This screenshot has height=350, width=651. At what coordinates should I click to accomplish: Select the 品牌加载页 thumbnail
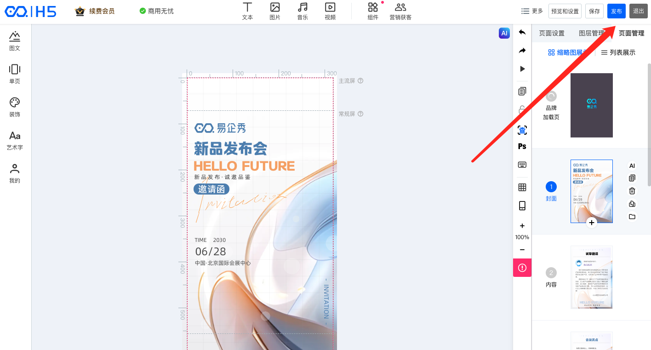coord(592,105)
